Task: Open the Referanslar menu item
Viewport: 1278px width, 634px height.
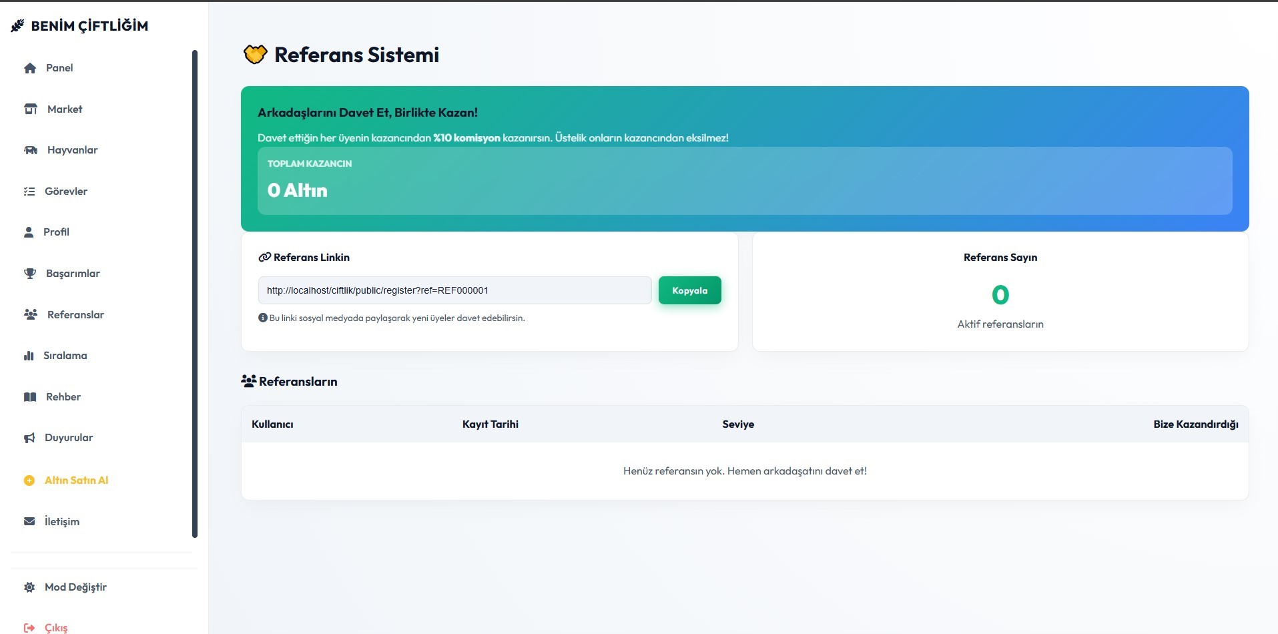Action: (x=75, y=315)
